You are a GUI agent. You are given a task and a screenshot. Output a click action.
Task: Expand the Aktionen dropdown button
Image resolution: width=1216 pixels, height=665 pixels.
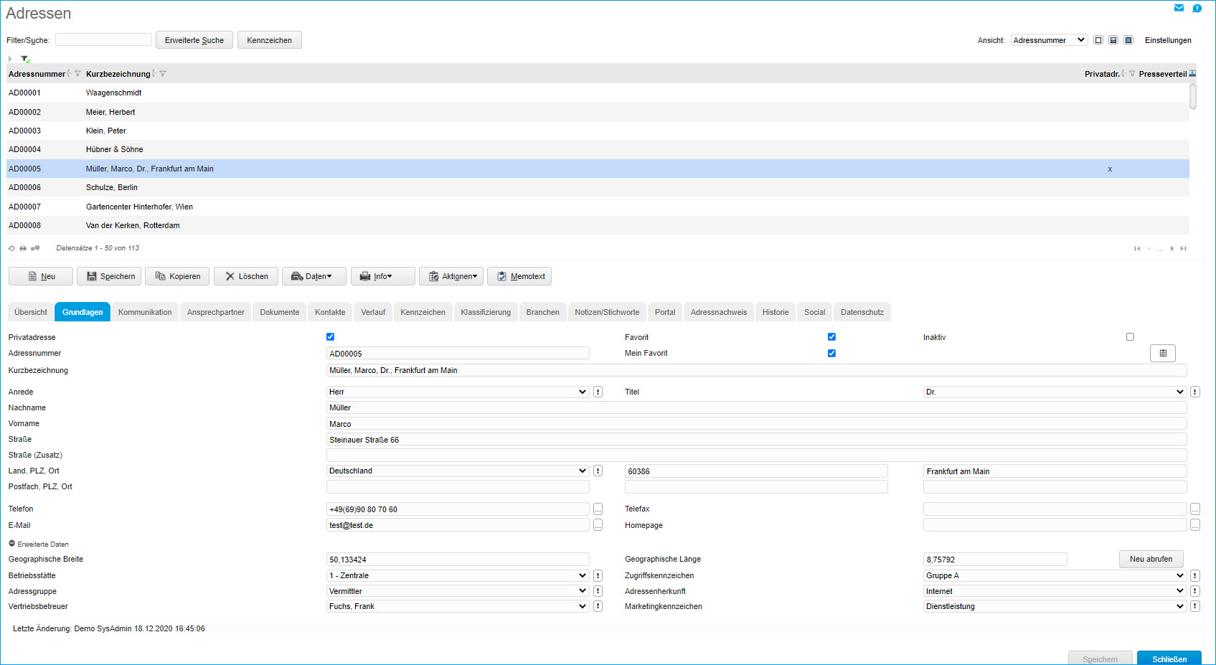451,276
